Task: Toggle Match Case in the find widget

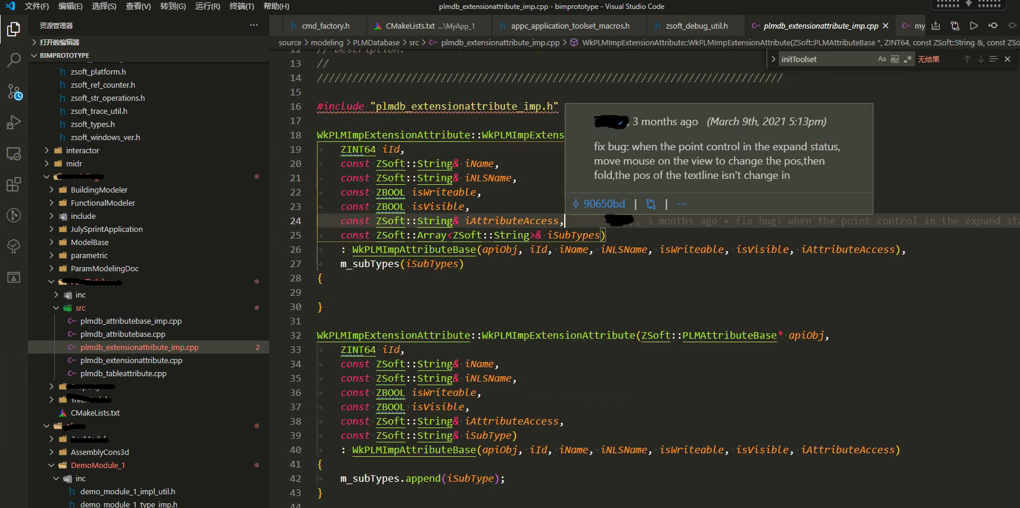Action: pyautogui.click(x=882, y=59)
